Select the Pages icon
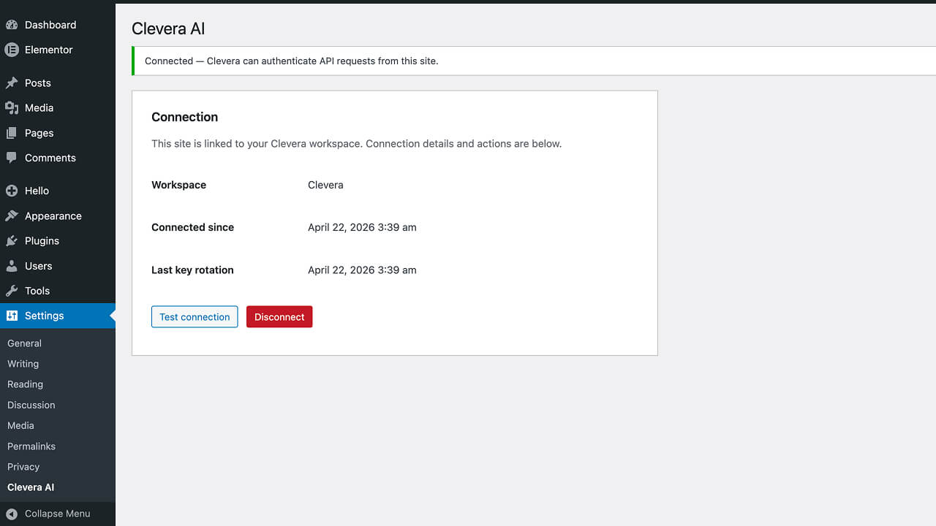Image resolution: width=936 pixels, height=526 pixels. point(12,133)
